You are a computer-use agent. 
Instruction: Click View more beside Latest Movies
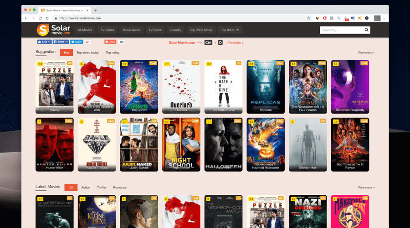(366, 188)
